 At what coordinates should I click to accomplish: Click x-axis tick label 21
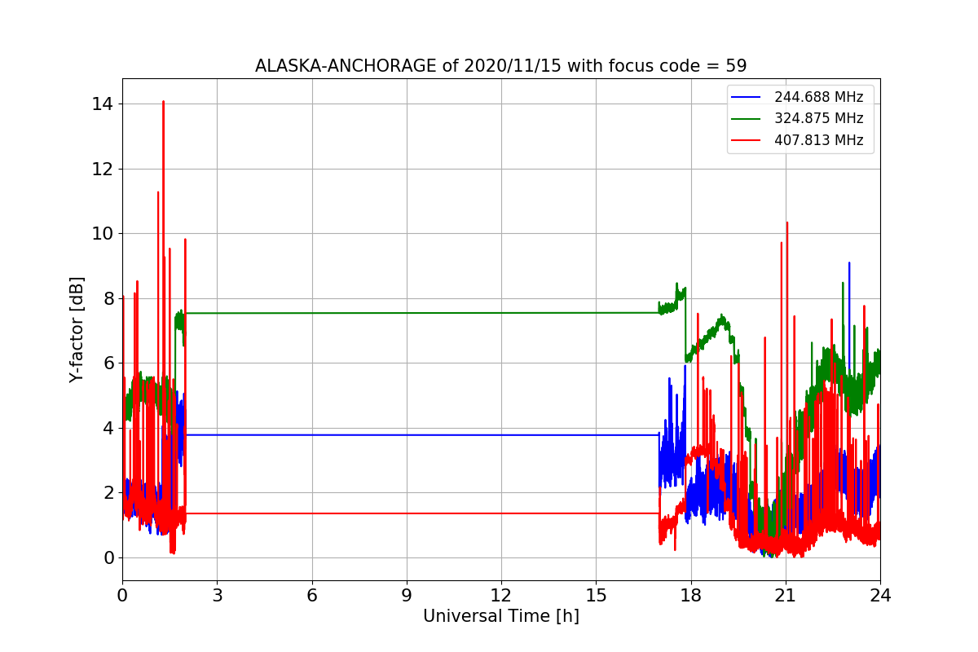[x=785, y=596]
